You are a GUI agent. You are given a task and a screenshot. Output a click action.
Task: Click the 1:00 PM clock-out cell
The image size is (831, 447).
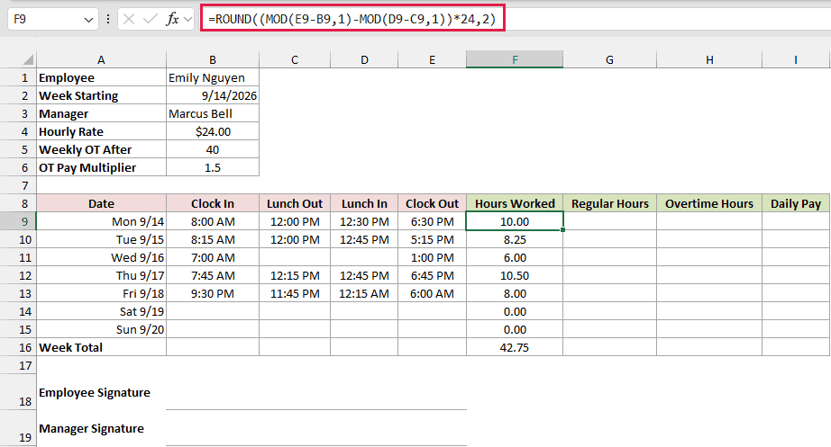click(x=433, y=257)
